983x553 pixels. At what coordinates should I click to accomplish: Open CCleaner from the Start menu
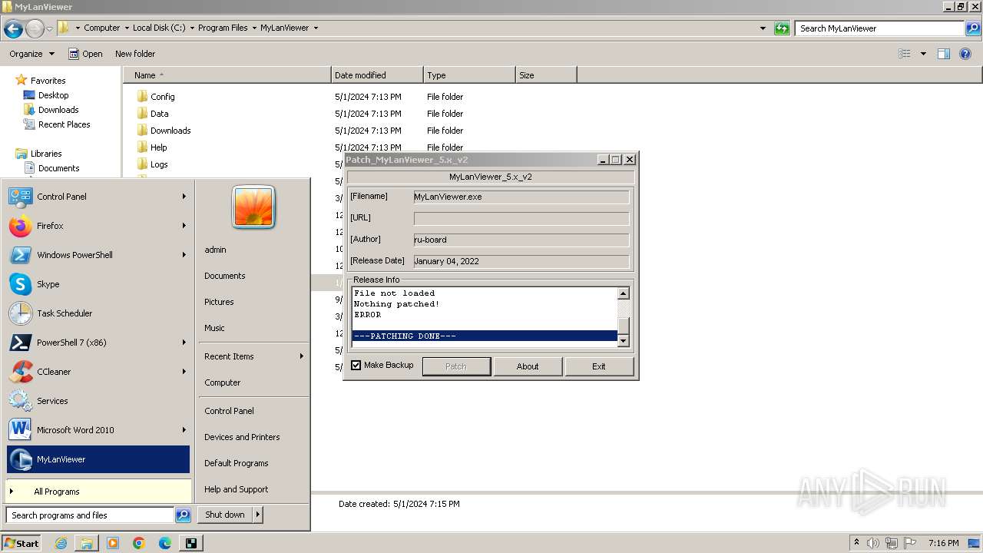click(x=98, y=372)
